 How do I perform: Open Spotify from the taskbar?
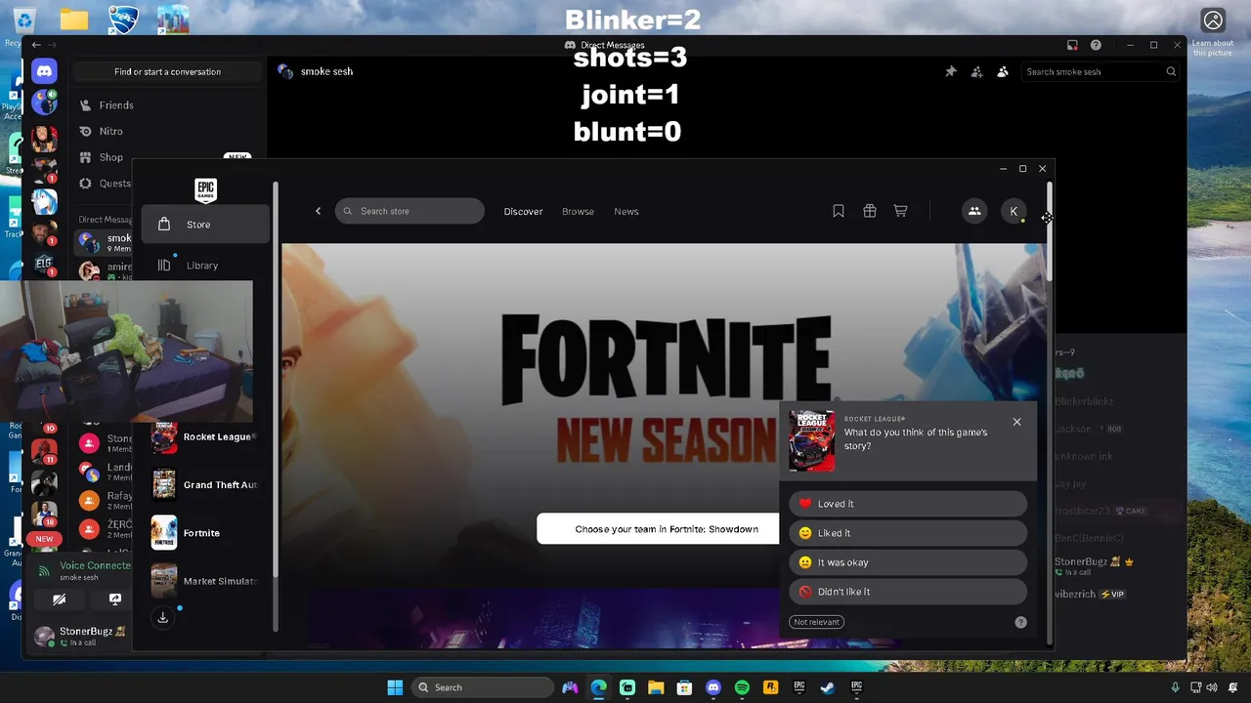(x=742, y=687)
